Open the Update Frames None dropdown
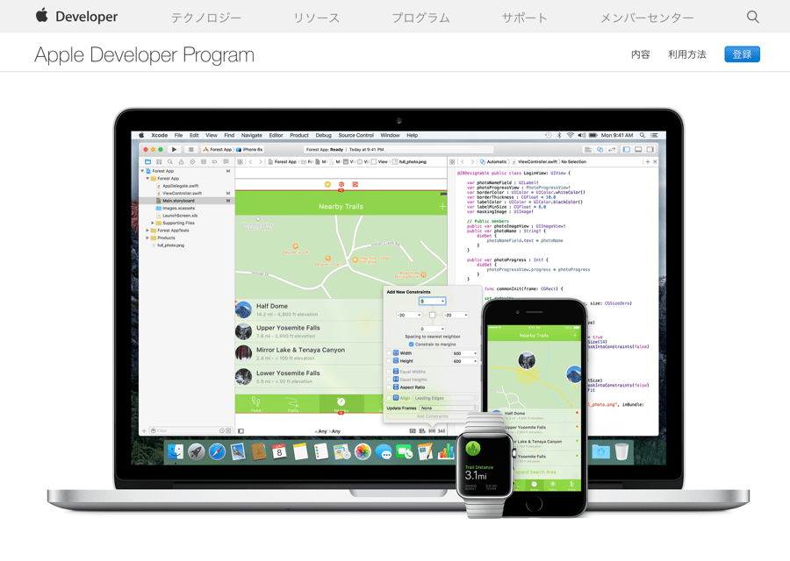 (x=449, y=408)
